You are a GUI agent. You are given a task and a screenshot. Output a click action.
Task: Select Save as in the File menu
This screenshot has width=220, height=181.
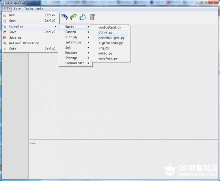tap(30, 37)
